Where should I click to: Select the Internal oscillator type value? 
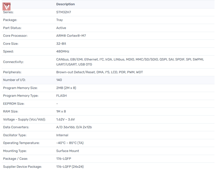(62, 135)
